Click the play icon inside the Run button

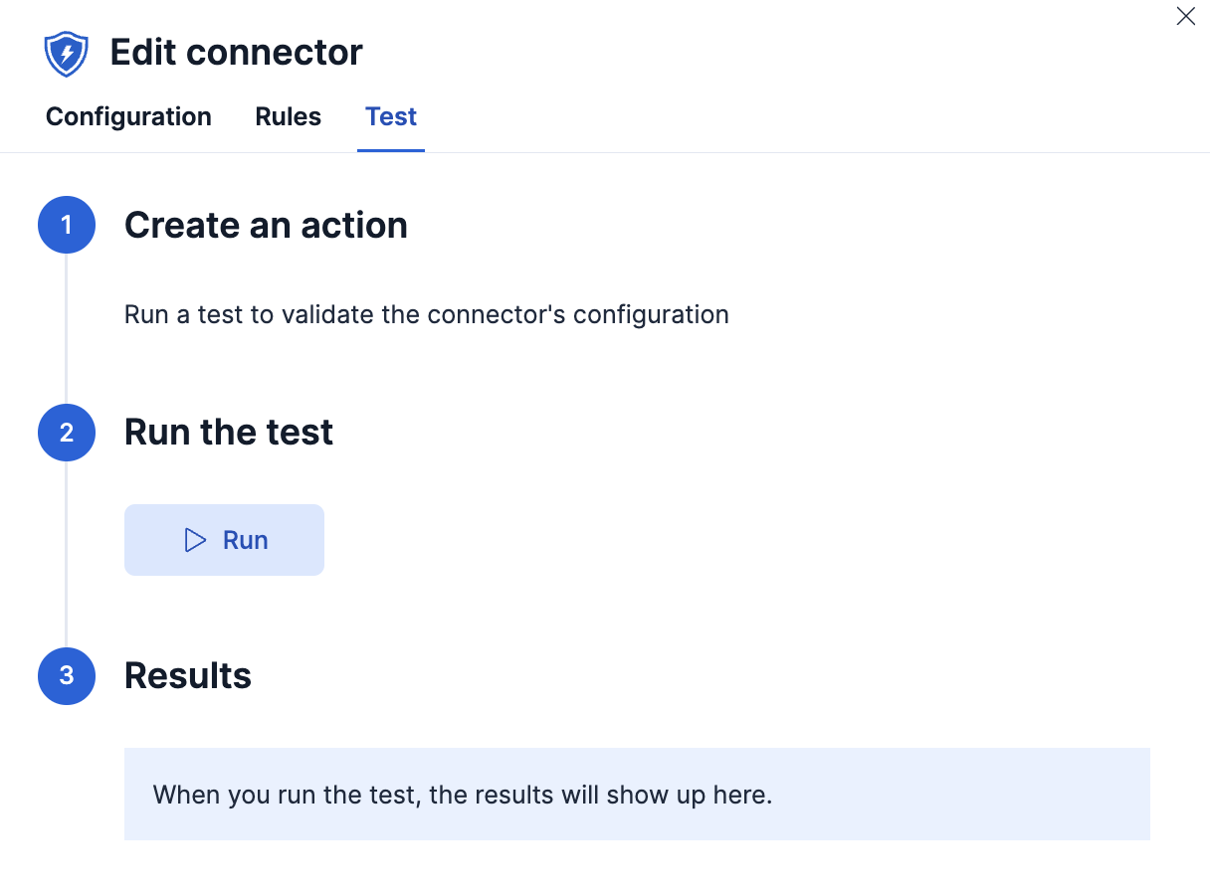(x=193, y=539)
